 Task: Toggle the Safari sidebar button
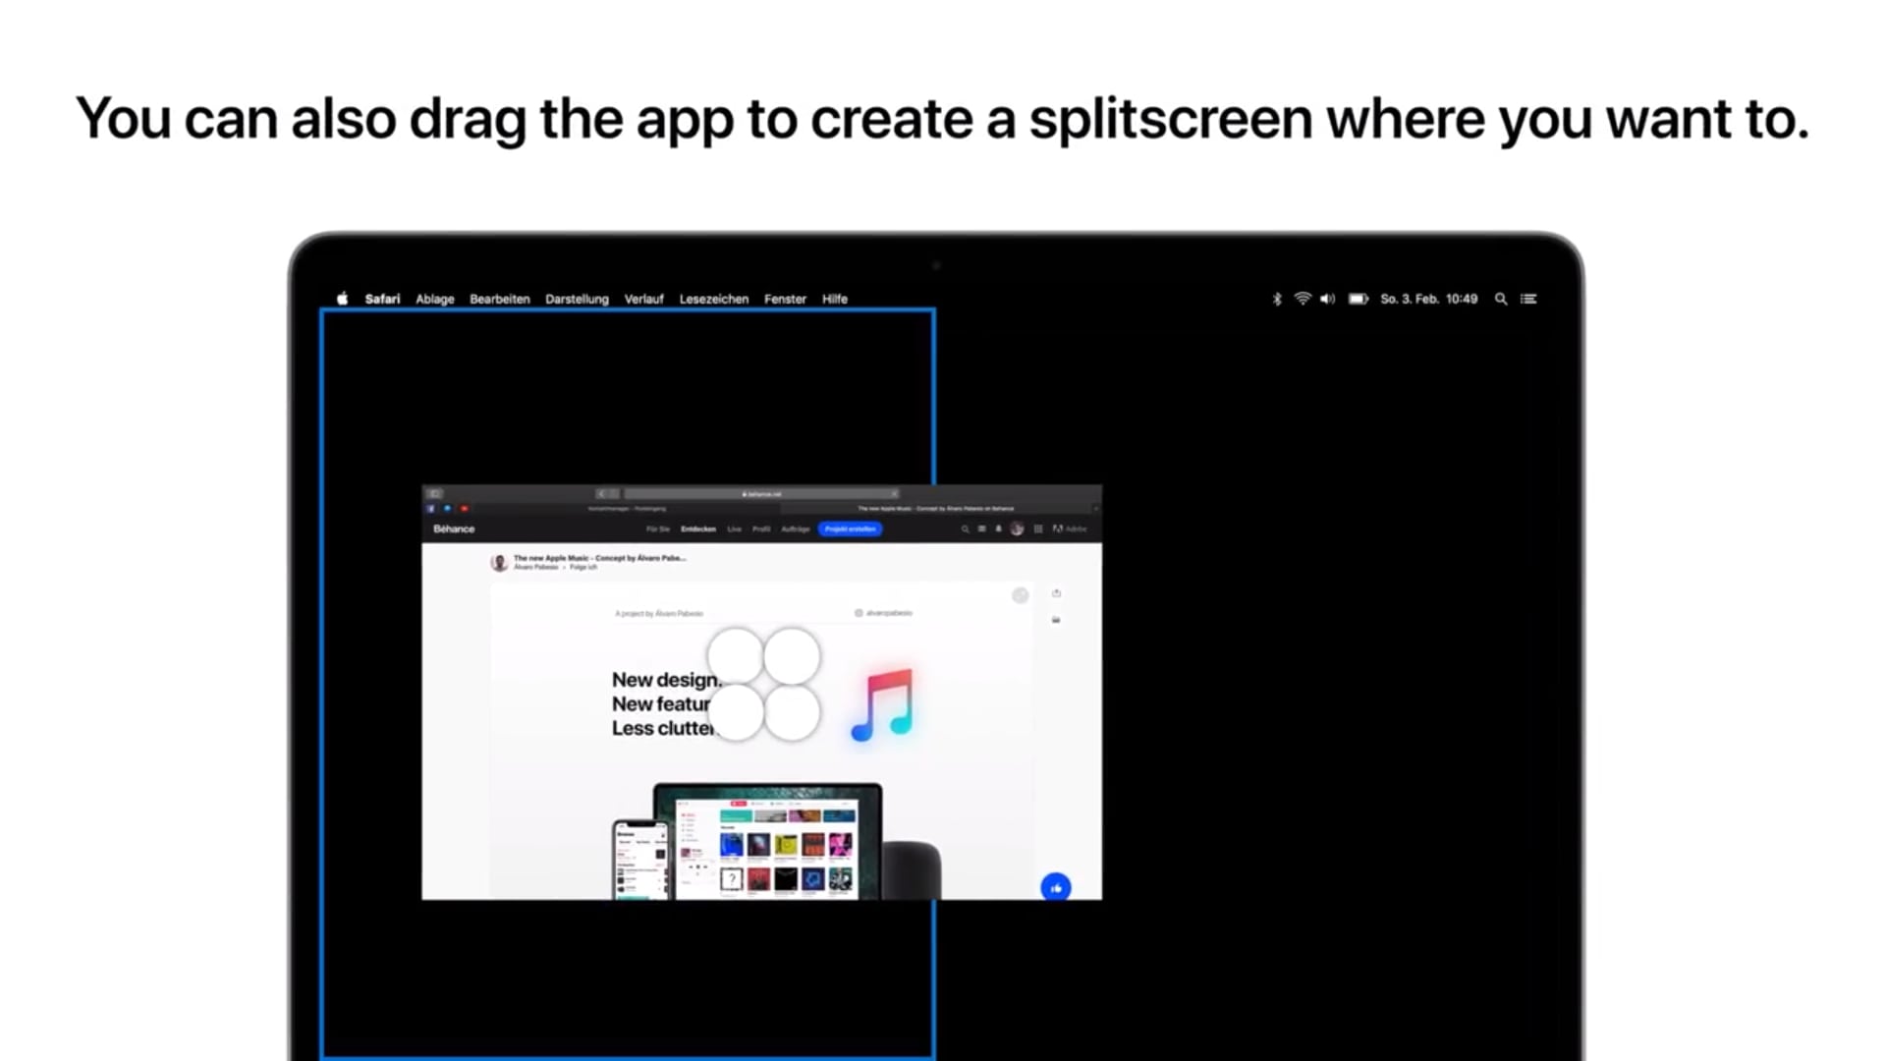click(435, 493)
